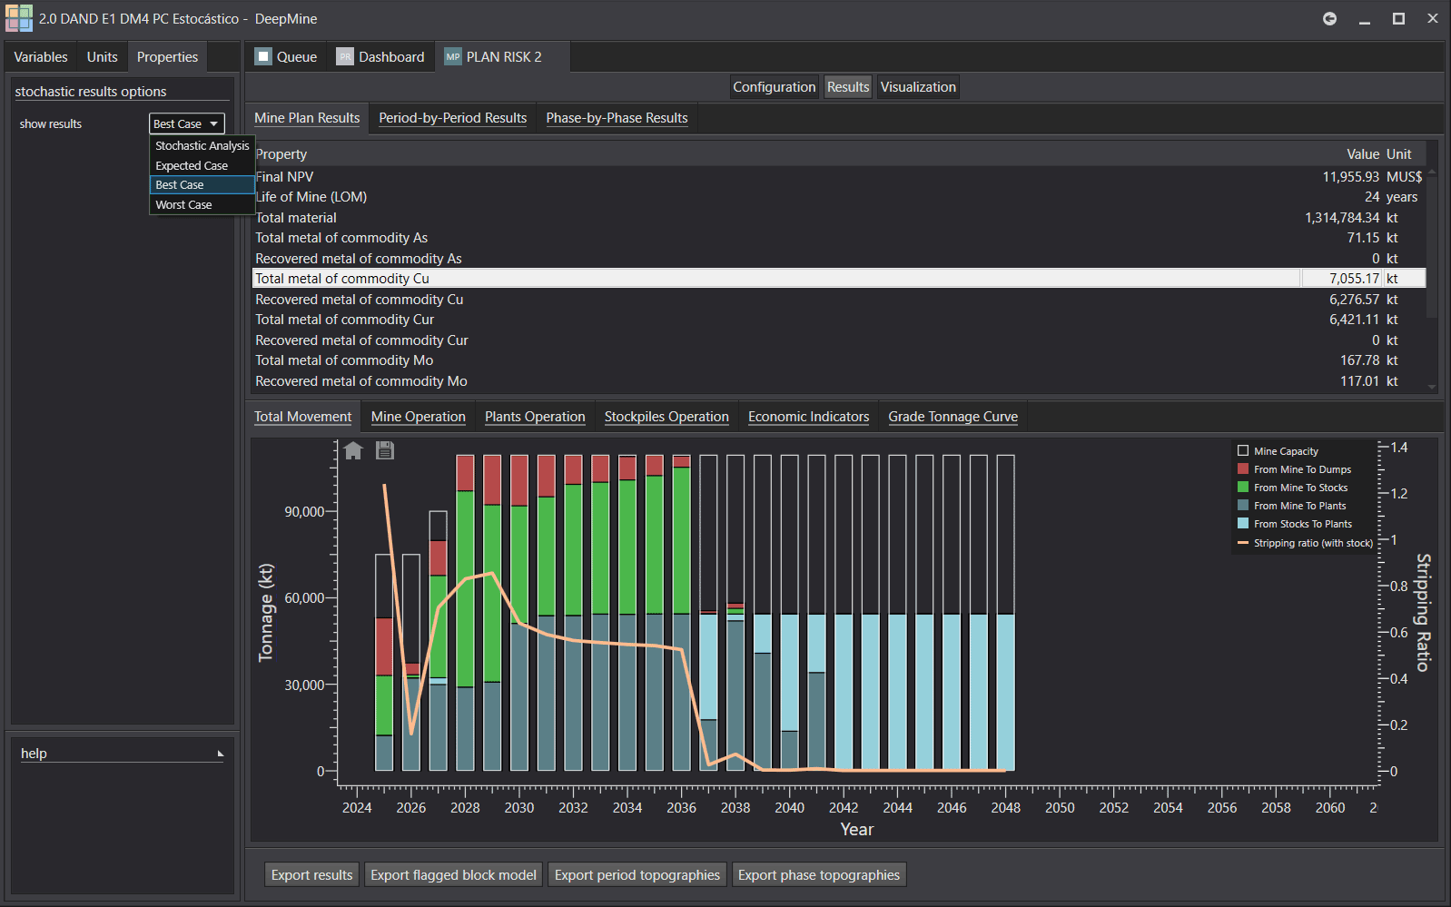Viewport: 1451px width, 907px height.
Task: Click Export flagged block model button
Action: tap(454, 875)
